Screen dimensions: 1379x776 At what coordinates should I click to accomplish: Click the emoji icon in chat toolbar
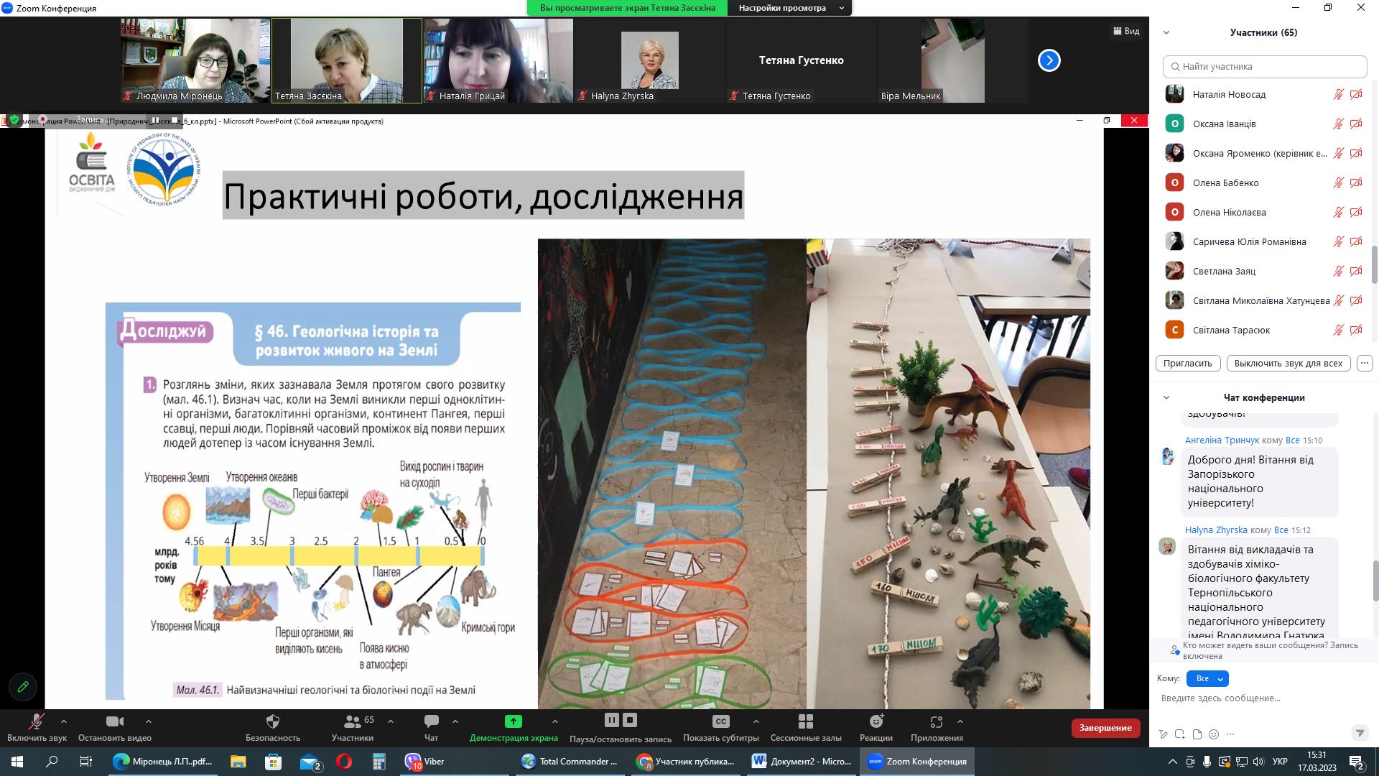pos(1214,734)
